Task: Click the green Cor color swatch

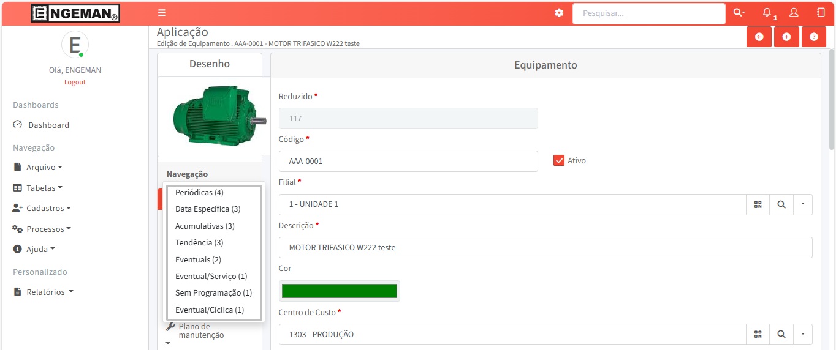Action: (x=339, y=291)
